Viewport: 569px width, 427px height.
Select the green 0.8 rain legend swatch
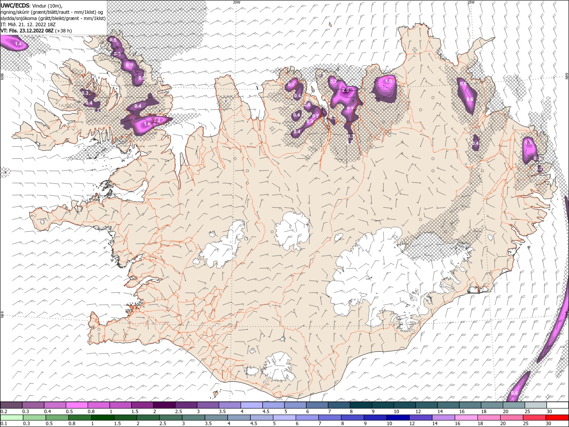pyautogui.click(x=80, y=417)
